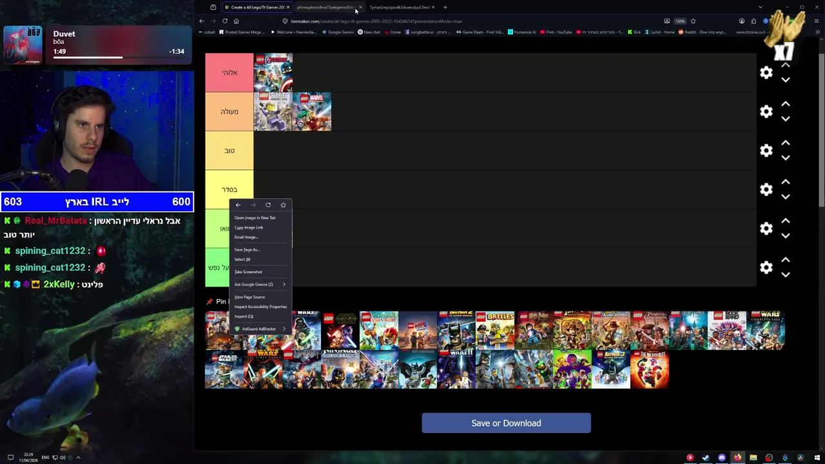
Task: Open the Humanize AI bookmark
Action: (522, 32)
